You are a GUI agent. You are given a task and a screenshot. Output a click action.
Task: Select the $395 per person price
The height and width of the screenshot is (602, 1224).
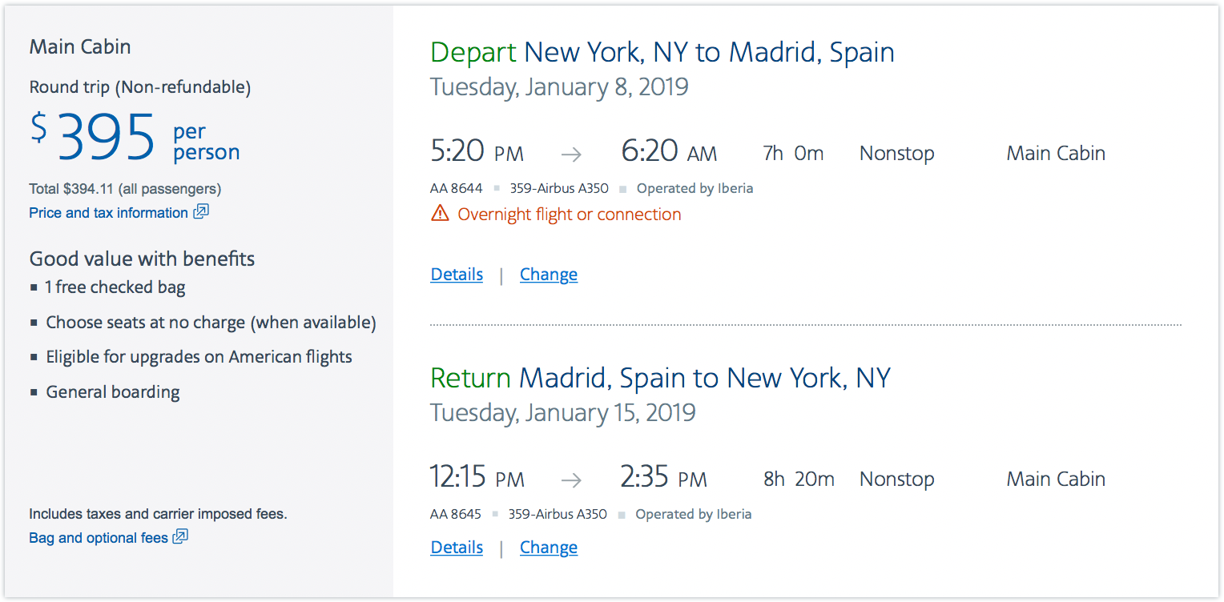pos(135,138)
